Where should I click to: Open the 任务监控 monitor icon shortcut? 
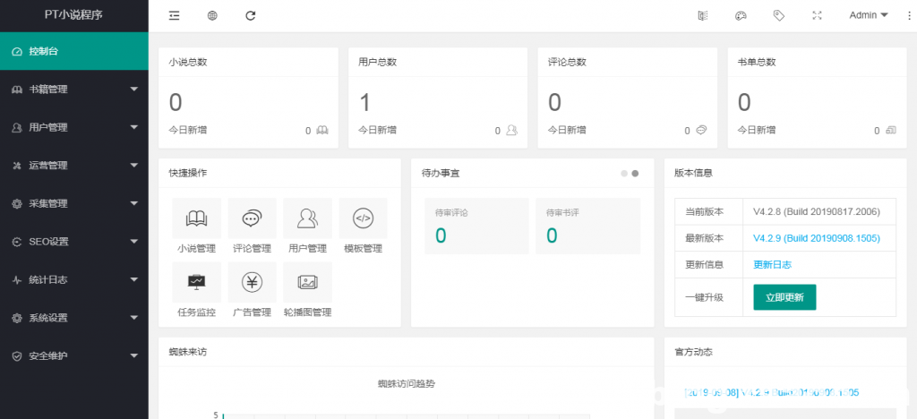pos(196,283)
